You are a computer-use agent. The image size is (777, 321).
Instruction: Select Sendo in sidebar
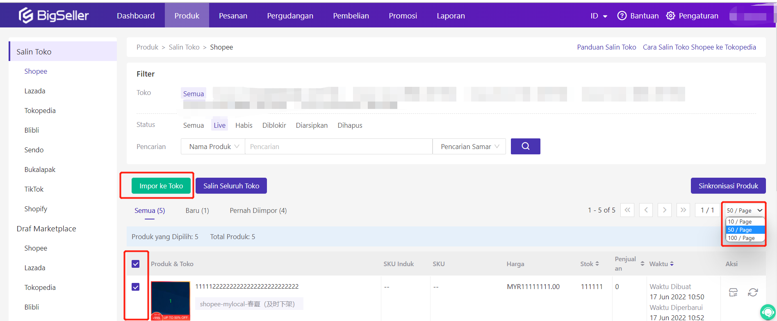click(34, 150)
